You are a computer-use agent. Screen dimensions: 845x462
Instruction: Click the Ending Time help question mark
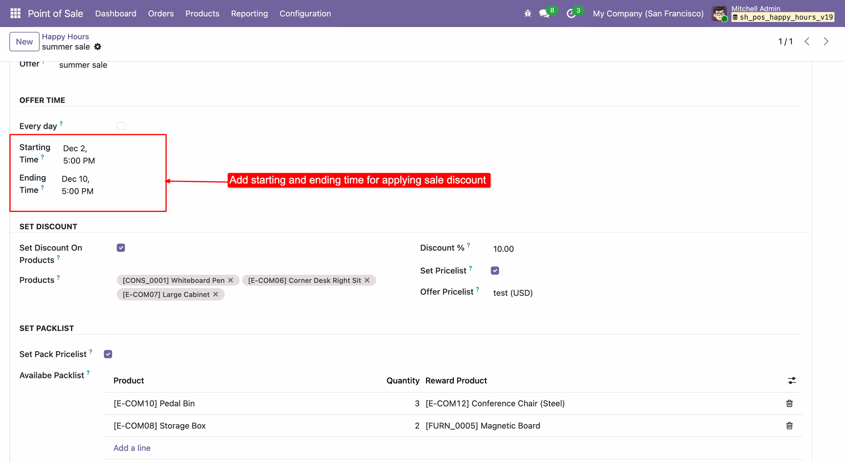click(42, 188)
